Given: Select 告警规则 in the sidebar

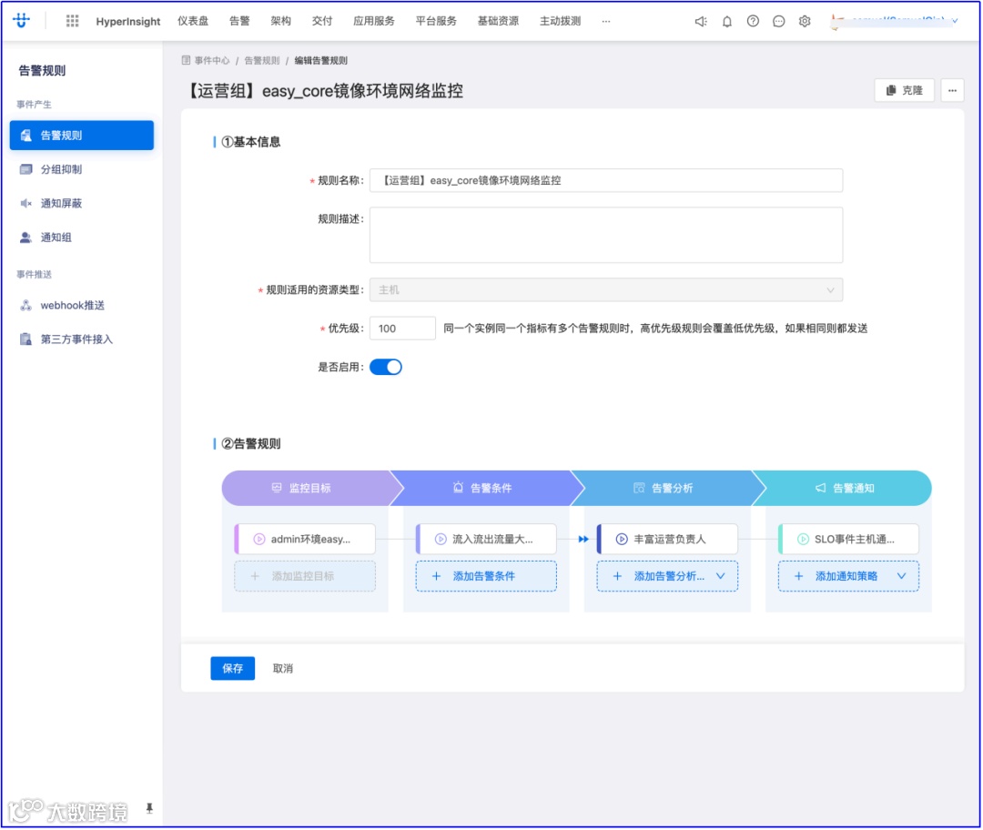Looking at the screenshot, I should (x=82, y=136).
